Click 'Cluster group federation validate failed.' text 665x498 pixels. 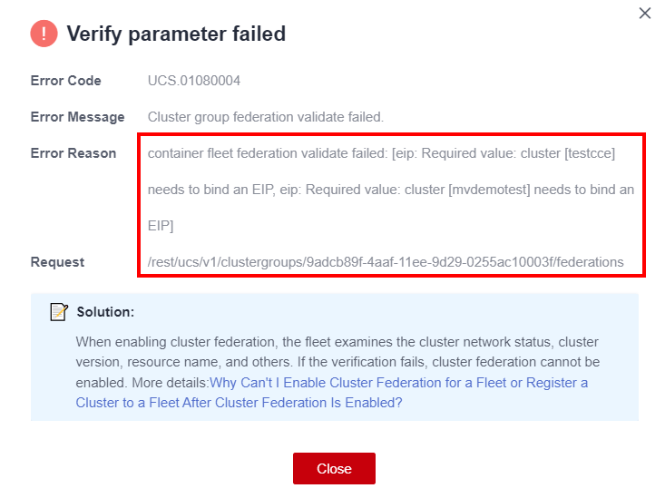click(x=266, y=117)
